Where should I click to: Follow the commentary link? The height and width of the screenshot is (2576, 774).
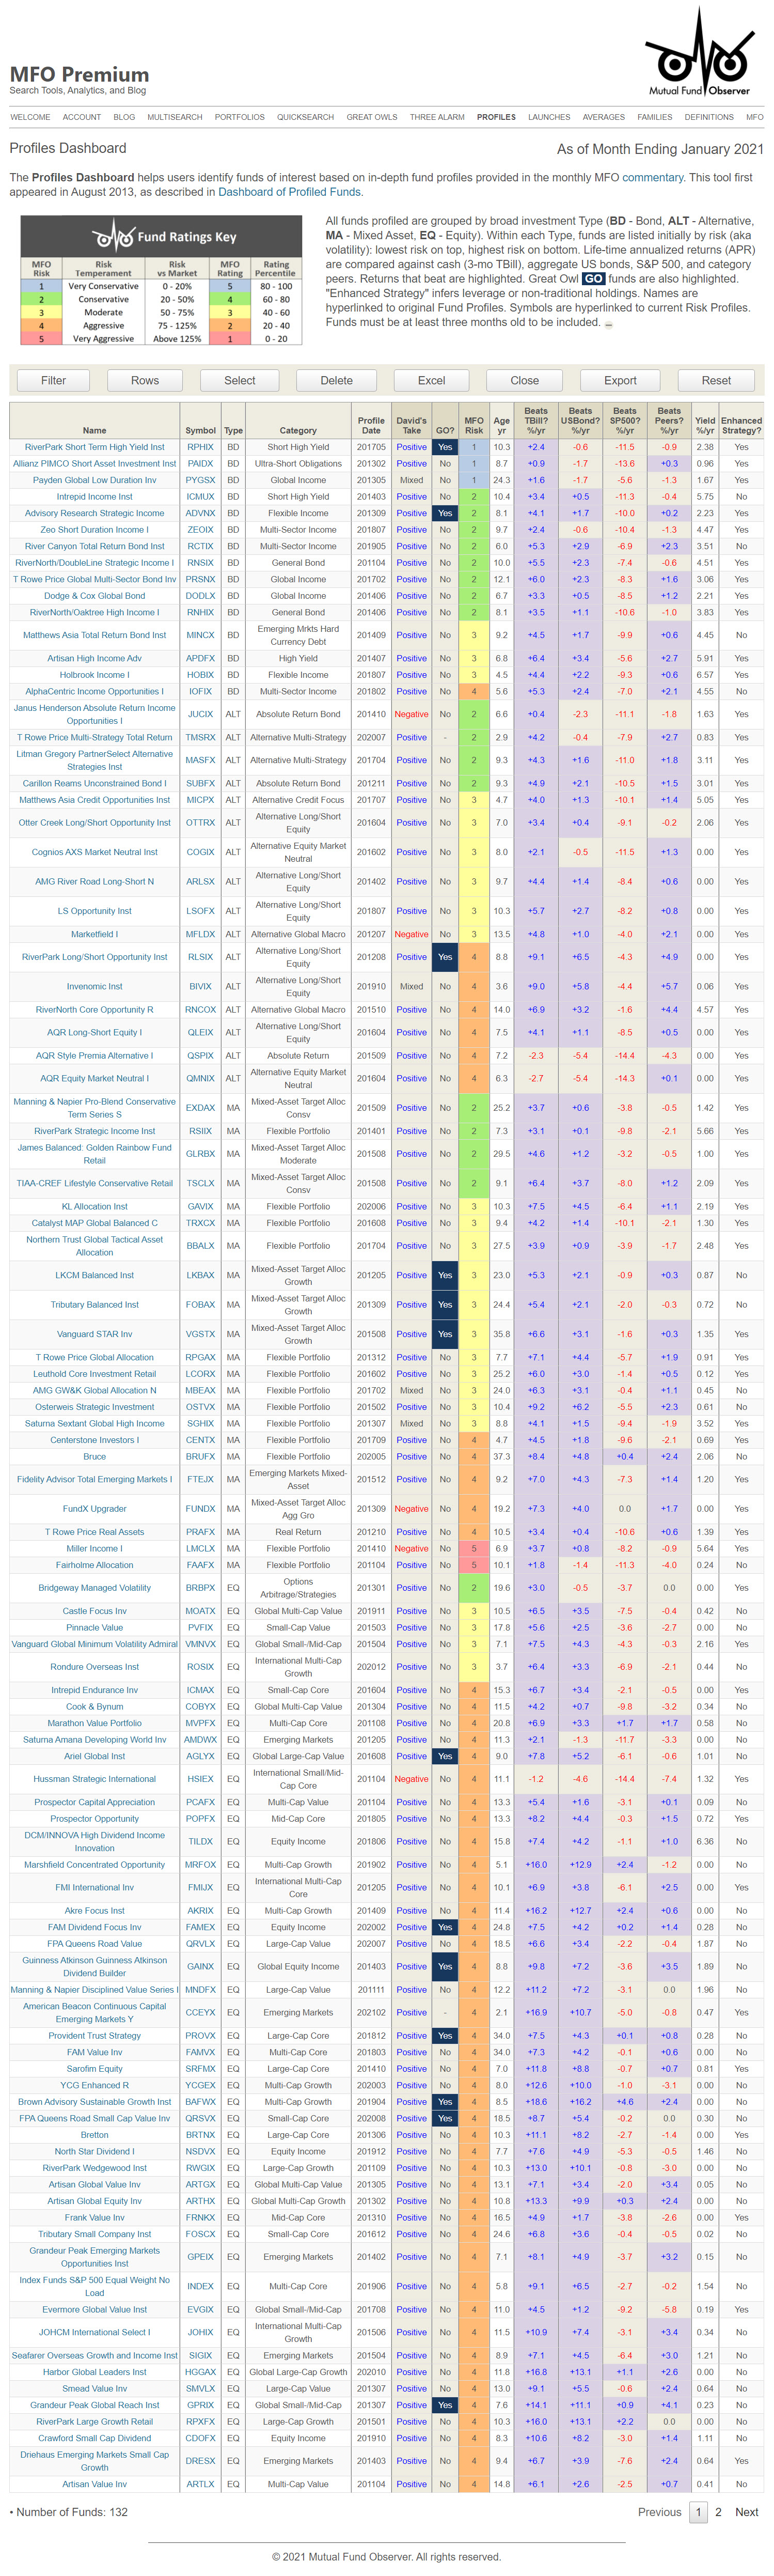(652, 177)
